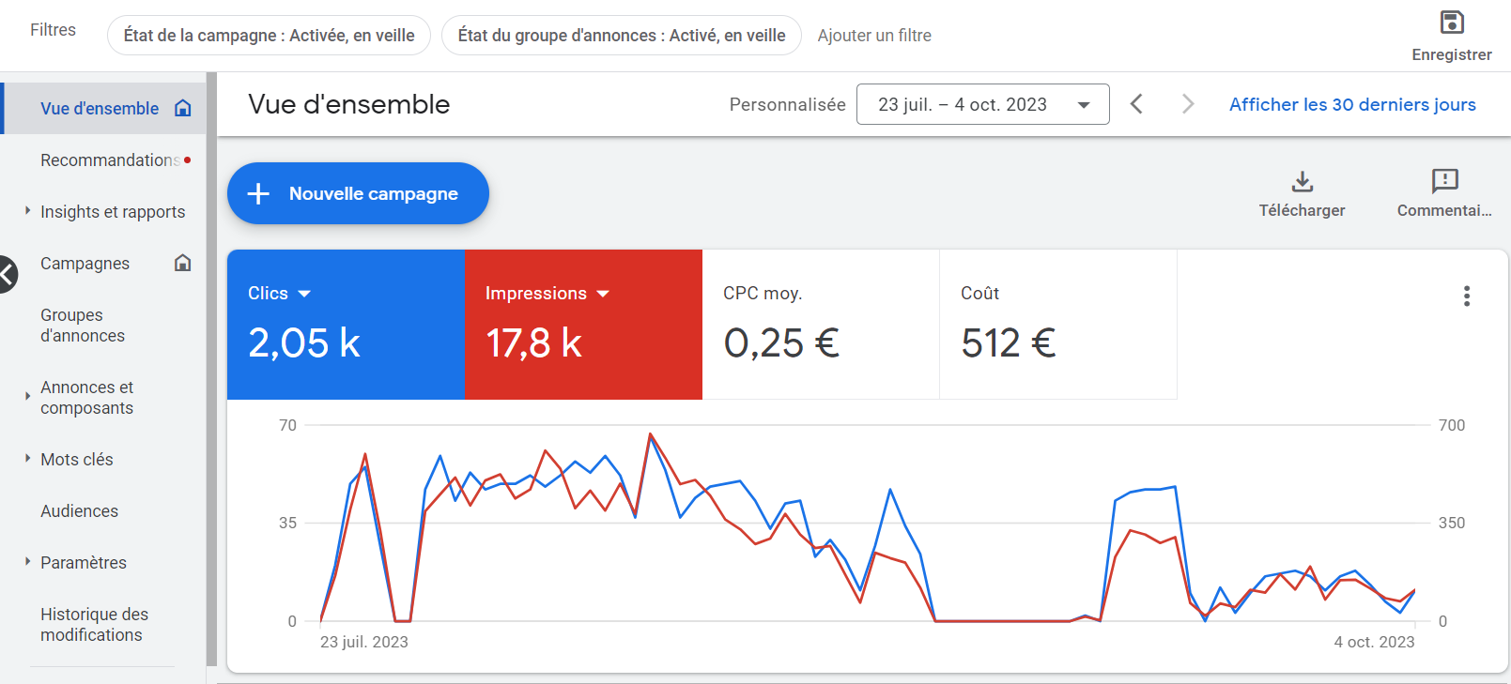Expand Insights et rapports section
The width and height of the screenshot is (1511, 684).
coord(27,211)
